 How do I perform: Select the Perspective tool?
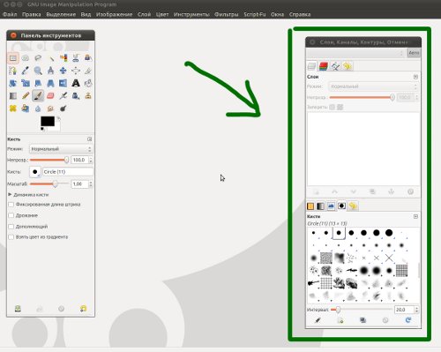(x=50, y=83)
